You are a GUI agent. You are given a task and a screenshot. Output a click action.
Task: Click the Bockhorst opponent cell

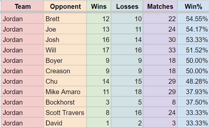pos(65,102)
